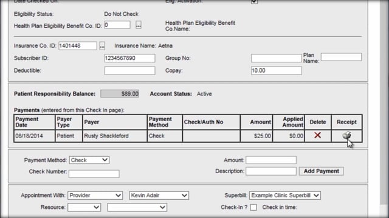Click the Applied Amount column header
Viewport: 389px width, 218px height.
pos(289,122)
